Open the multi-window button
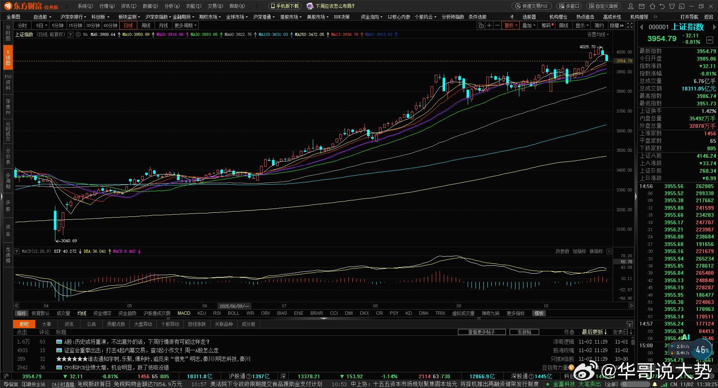The height and width of the screenshot is (388, 718). (569, 6)
